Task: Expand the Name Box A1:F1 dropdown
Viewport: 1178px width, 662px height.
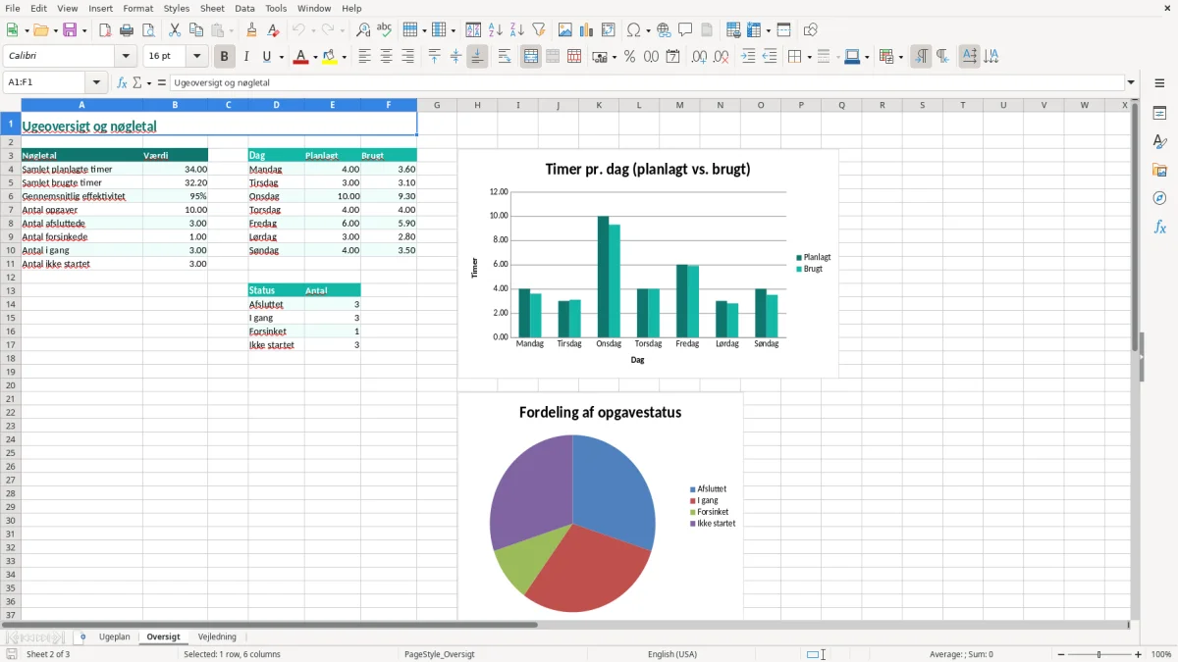Action: click(96, 82)
